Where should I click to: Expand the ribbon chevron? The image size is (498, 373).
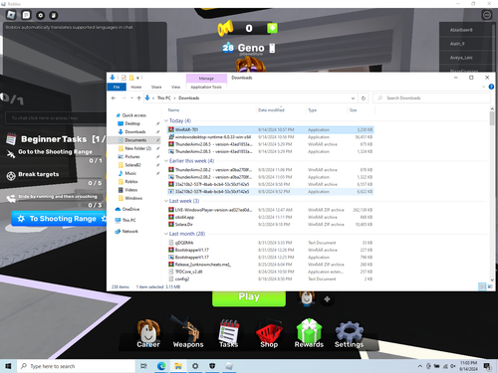(x=483, y=87)
